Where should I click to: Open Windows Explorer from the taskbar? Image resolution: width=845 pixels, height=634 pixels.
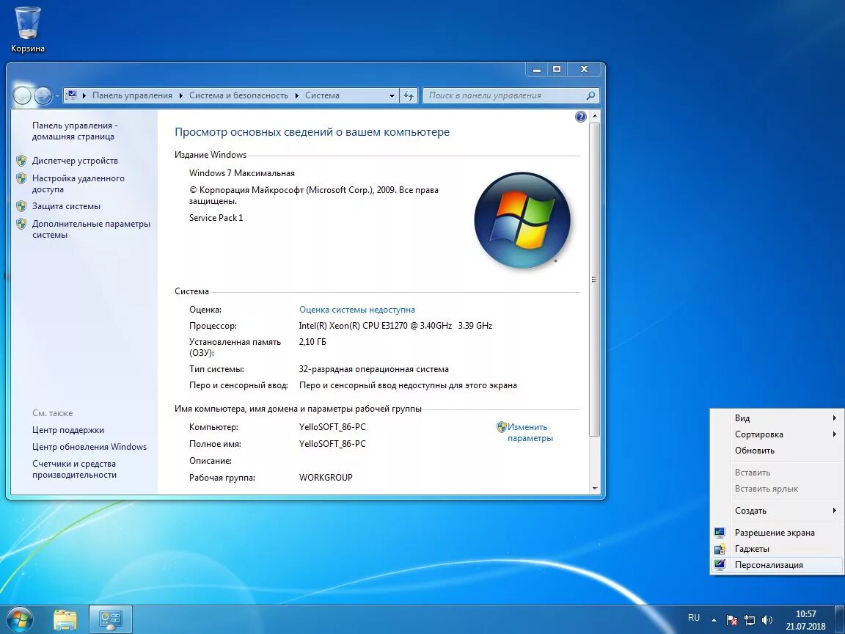pos(65,620)
